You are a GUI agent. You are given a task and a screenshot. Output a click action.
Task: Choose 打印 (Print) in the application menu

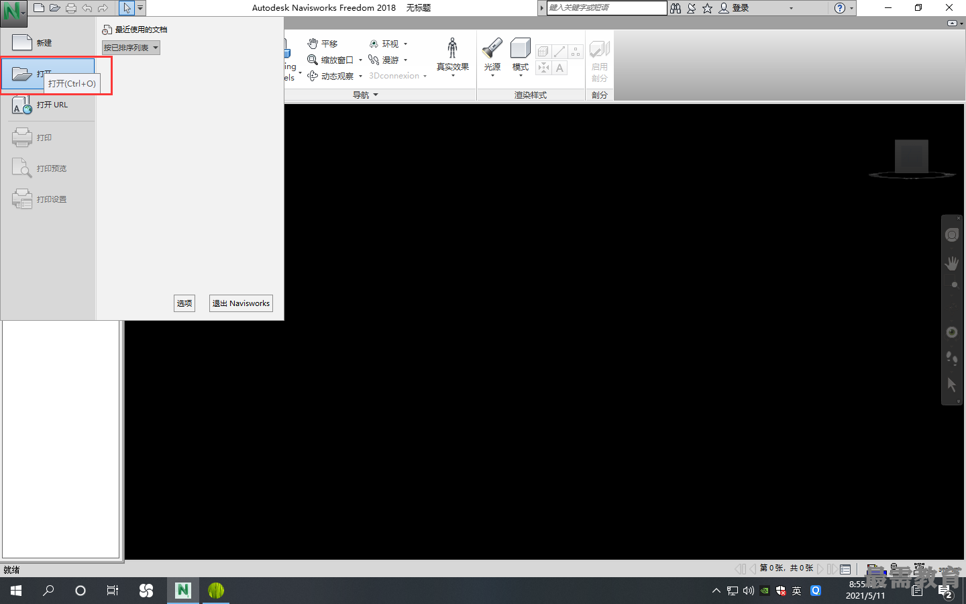tap(48, 138)
